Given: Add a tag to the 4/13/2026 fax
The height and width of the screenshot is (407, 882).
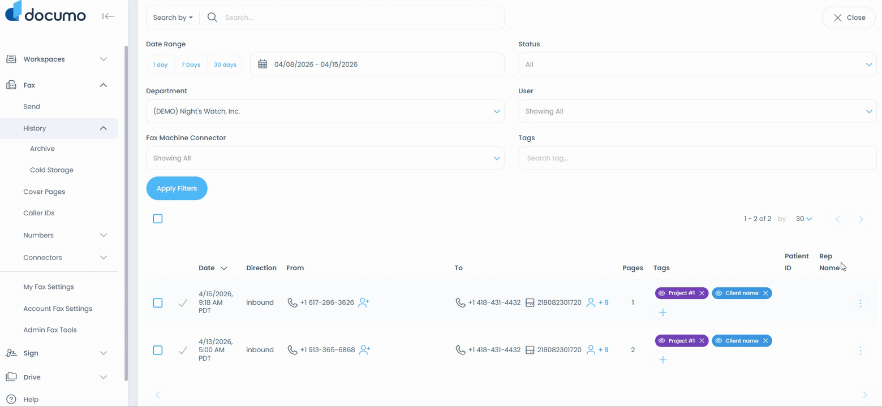Looking at the screenshot, I should [662, 360].
